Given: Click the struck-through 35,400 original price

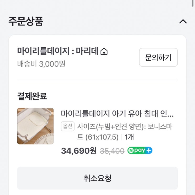Looking at the screenshot, I should pos(112,151).
